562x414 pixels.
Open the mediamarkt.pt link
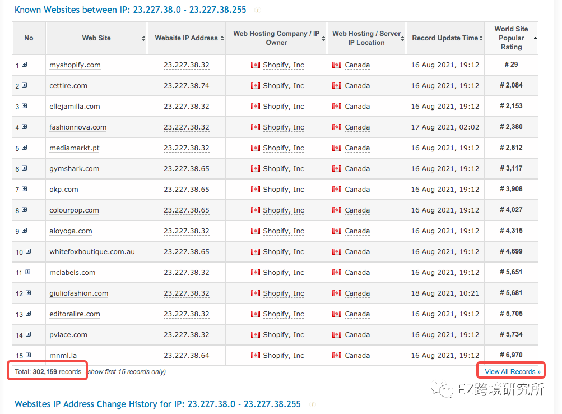[x=74, y=148]
